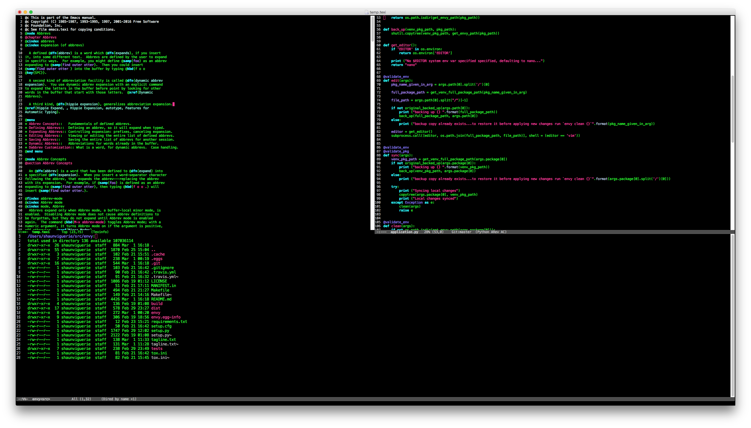Viewport: 751px width, 428px height.
Task: Go to parent directory entry '..'
Action: 153,250
